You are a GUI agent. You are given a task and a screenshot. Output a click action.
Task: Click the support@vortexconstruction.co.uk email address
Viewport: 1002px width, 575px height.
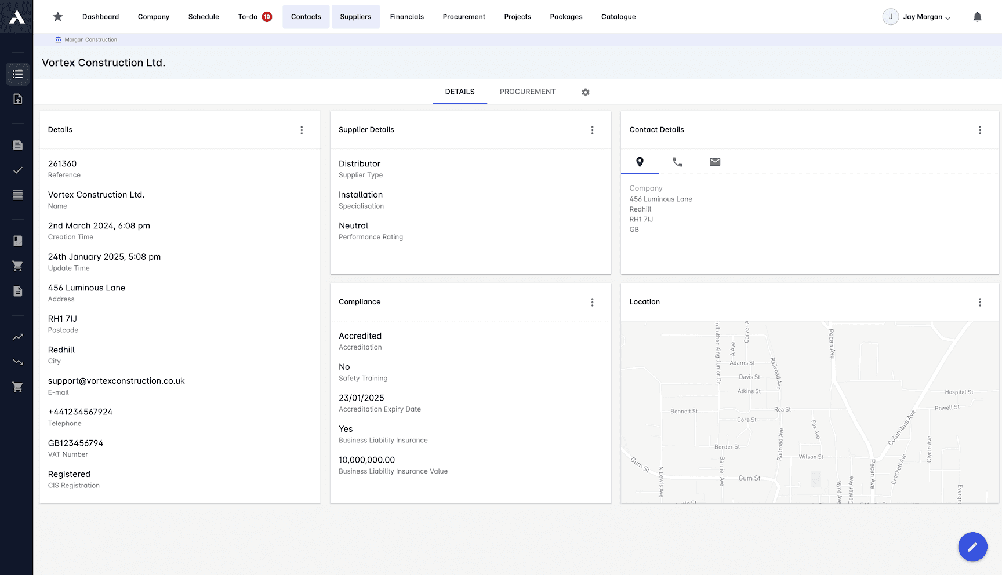click(x=116, y=381)
